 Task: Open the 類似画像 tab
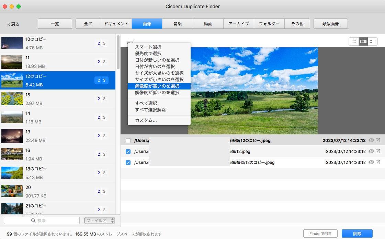click(x=330, y=24)
